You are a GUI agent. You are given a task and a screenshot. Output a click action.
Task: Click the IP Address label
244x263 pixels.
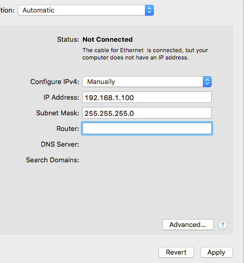tap(62, 98)
